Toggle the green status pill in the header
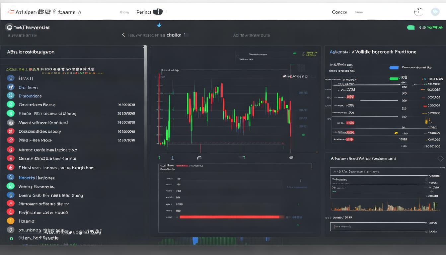This screenshot has height=255, width=446. (x=411, y=28)
